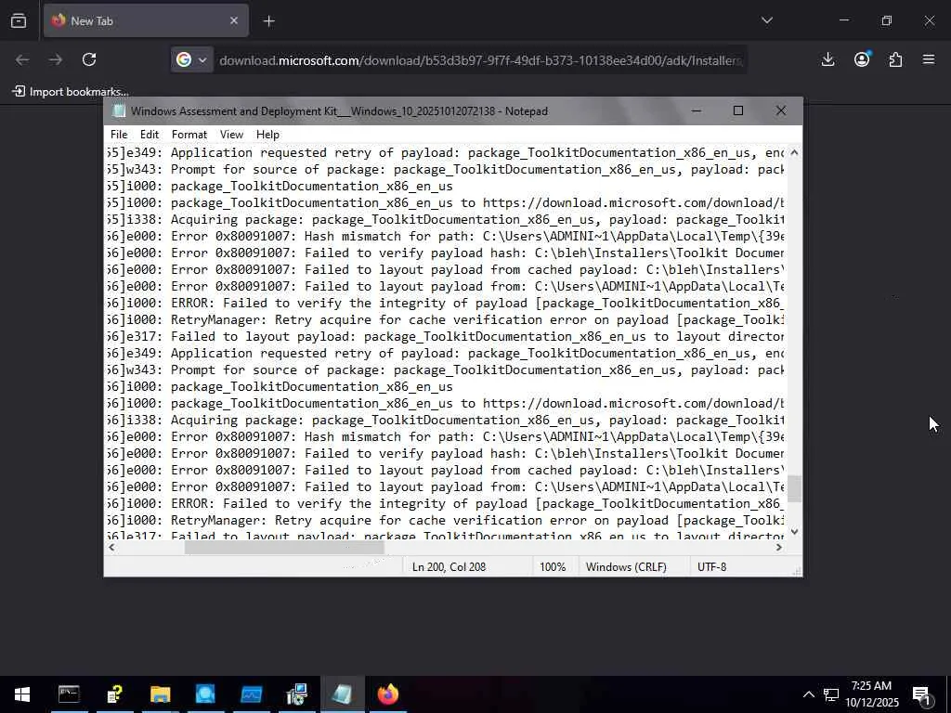Restore down the Firefox window

click(x=887, y=20)
